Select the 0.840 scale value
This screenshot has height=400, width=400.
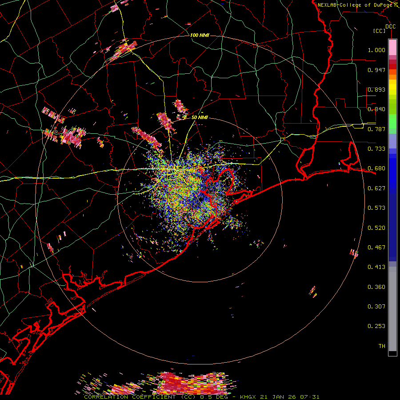[376, 109]
